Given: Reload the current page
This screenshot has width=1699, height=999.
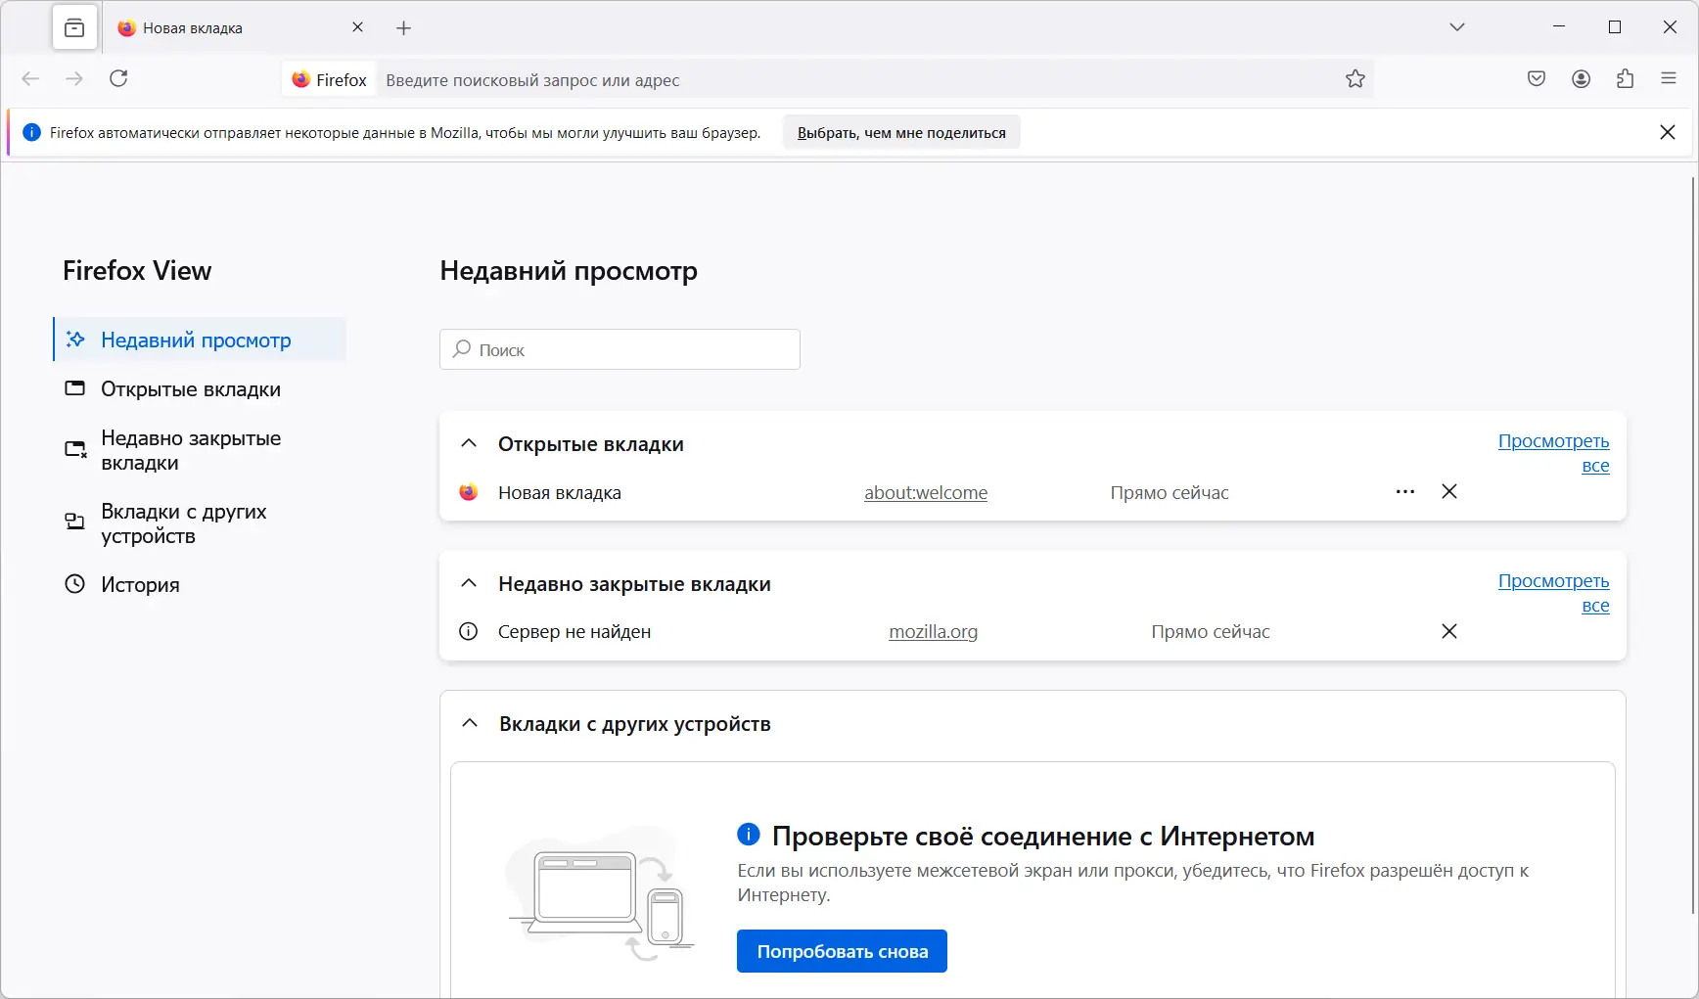Looking at the screenshot, I should tap(118, 78).
